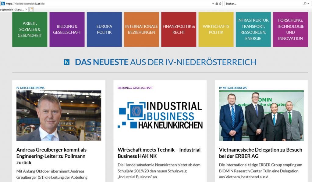Click the lock security icon in address bar

pyautogui.click(x=217, y=4)
